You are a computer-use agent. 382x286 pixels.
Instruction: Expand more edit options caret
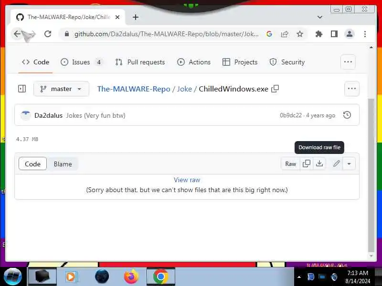coord(349,163)
